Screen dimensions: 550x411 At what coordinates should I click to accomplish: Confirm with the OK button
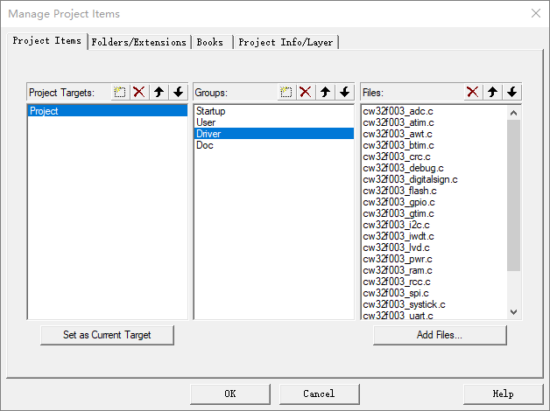[x=230, y=394]
